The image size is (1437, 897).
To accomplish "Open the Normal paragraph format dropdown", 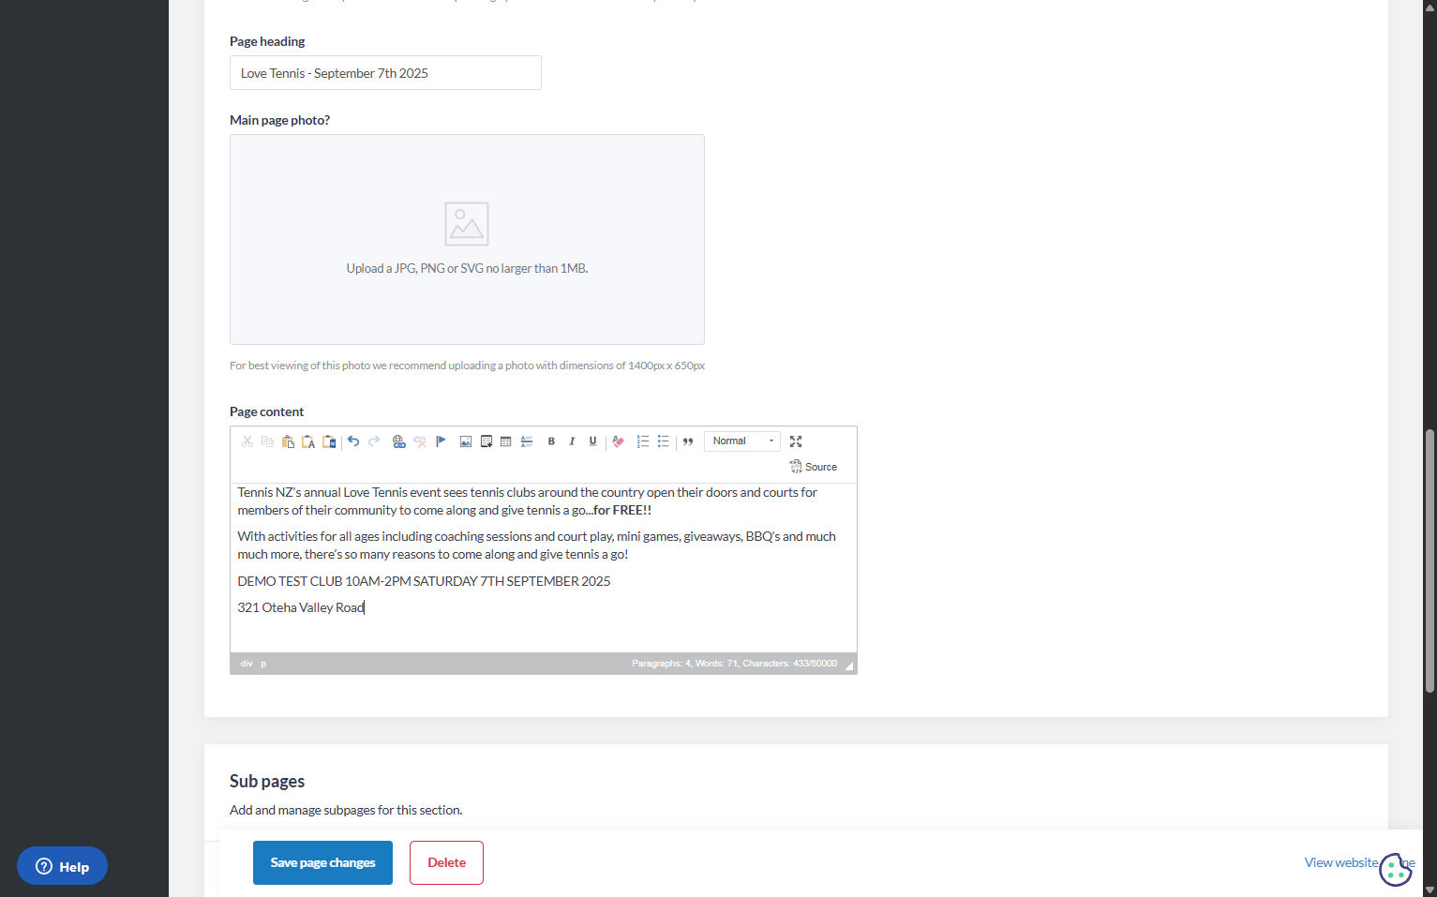I will click(742, 441).
